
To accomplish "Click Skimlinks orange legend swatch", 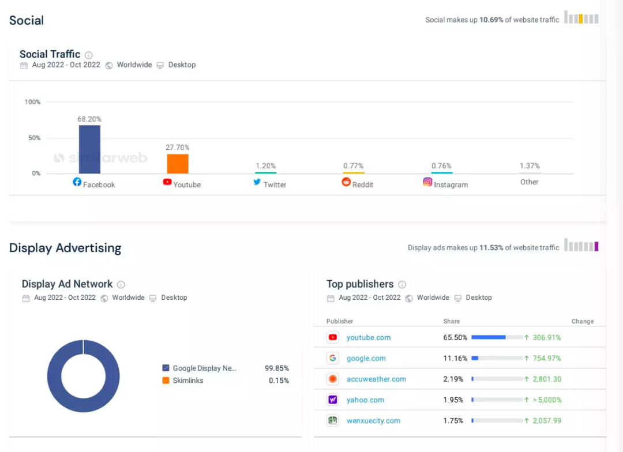I will [x=166, y=381].
